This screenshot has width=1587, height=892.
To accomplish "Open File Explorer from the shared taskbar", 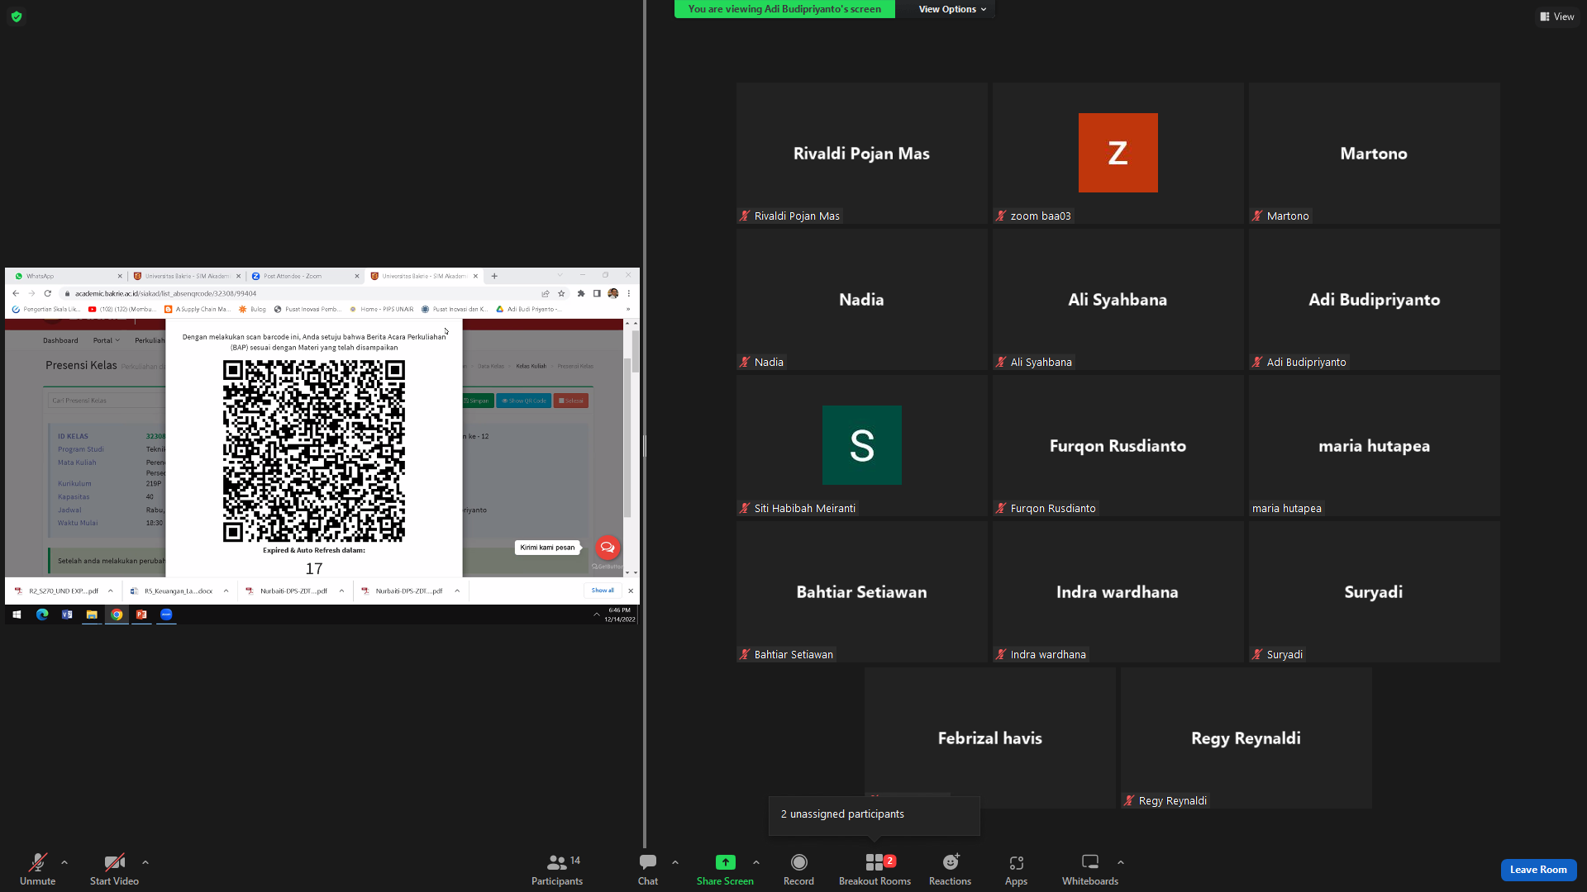I will pos(92,614).
